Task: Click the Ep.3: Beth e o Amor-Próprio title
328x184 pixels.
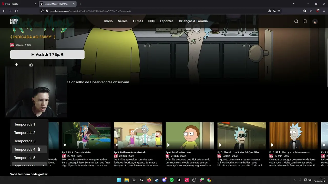Action: click(x=130, y=152)
